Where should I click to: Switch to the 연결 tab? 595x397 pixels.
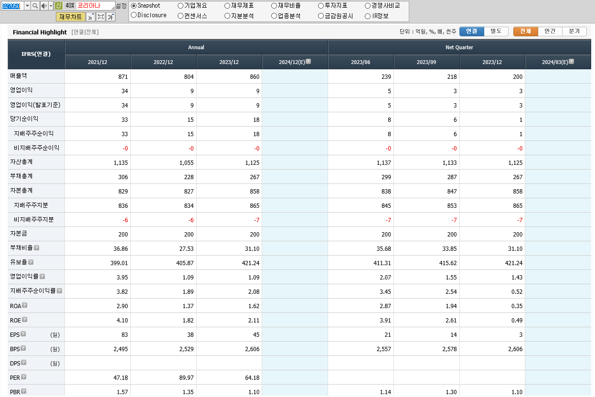coord(472,31)
